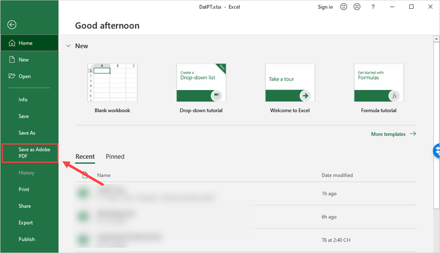Sort by the Name column header
This screenshot has width=440, height=253.
click(x=104, y=175)
